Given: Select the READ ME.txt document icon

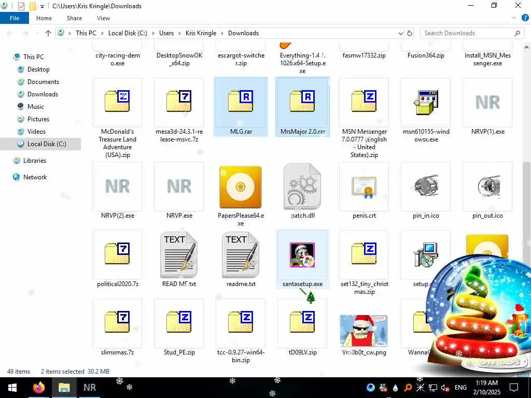Looking at the screenshot, I should coord(179,255).
